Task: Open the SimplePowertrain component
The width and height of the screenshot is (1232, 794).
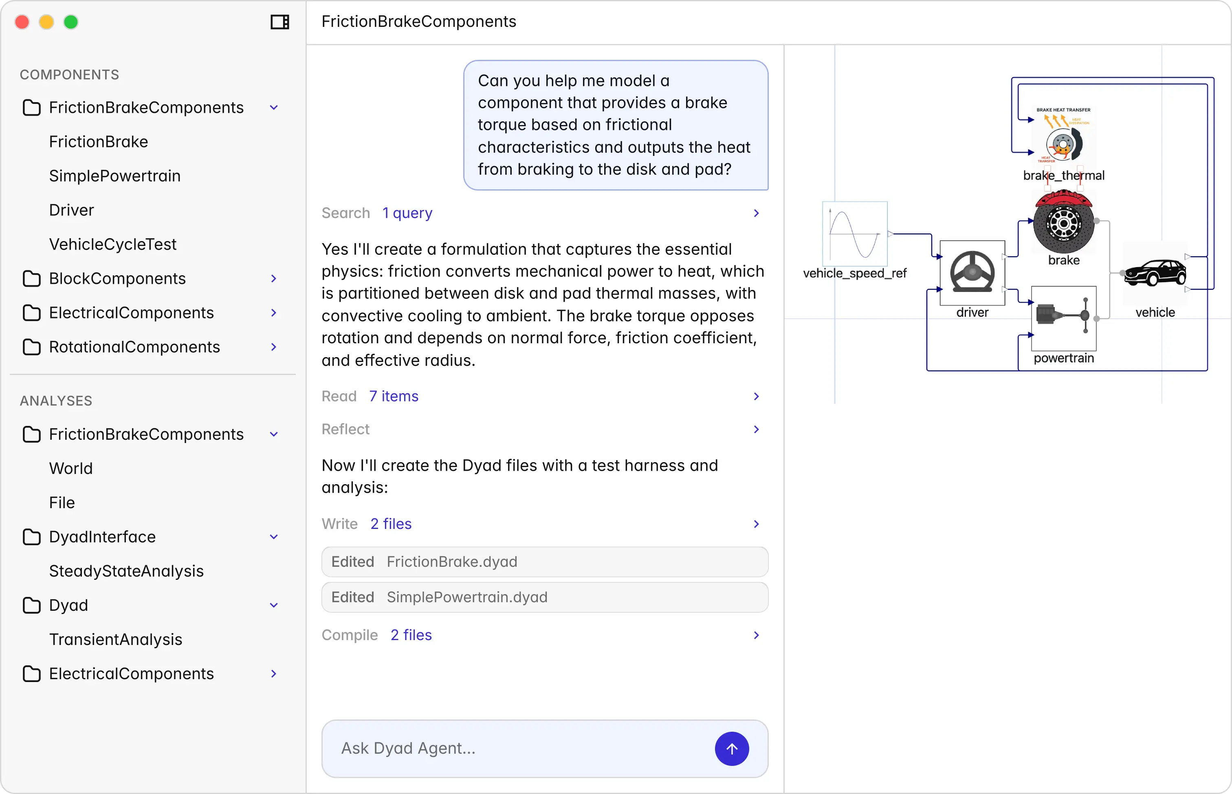Action: click(x=114, y=176)
